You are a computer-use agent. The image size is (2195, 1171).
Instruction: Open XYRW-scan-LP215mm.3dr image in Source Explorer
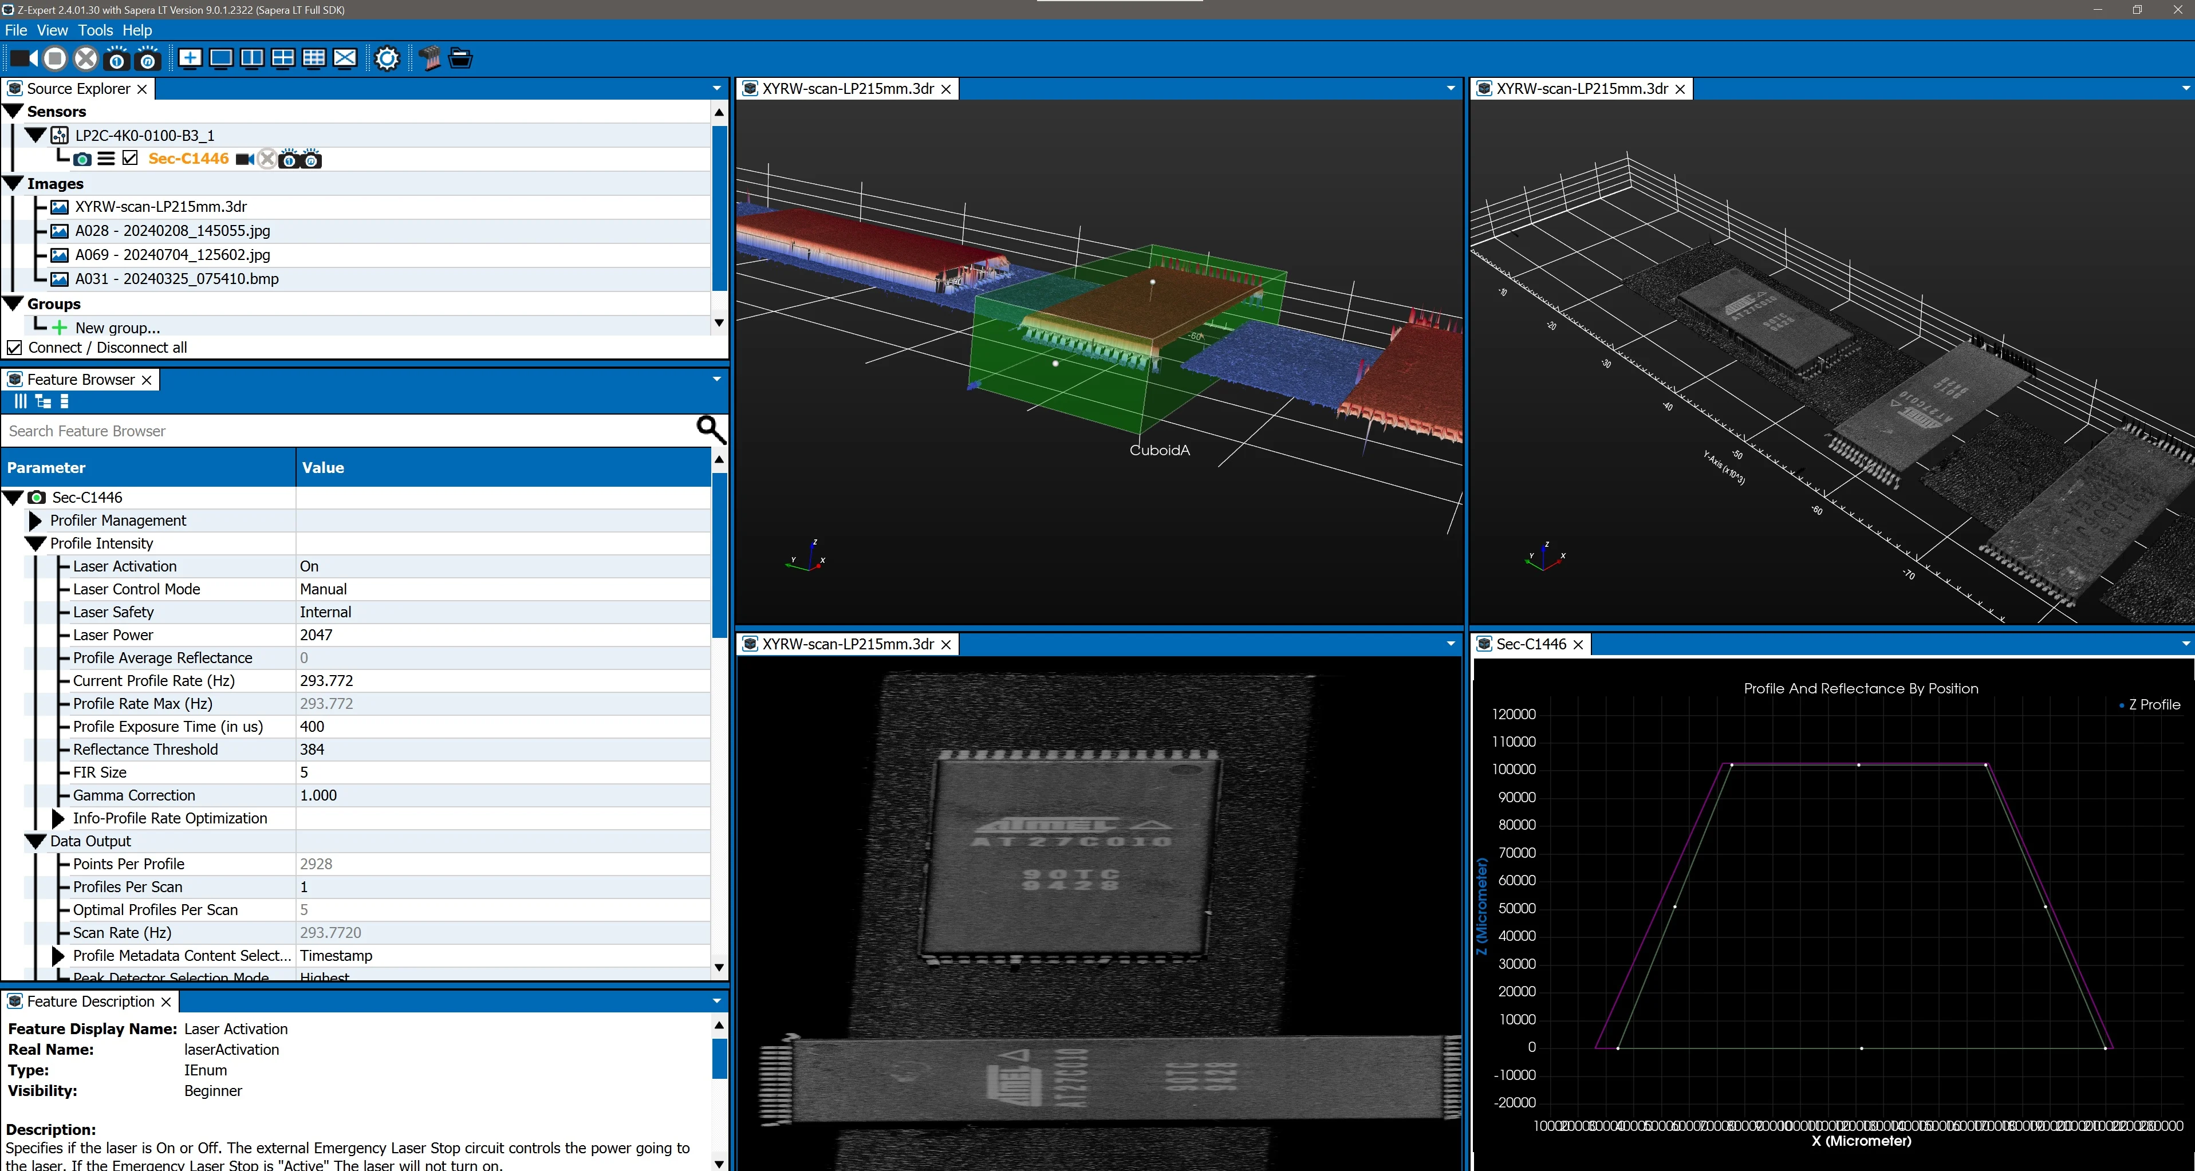[x=161, y=206]
